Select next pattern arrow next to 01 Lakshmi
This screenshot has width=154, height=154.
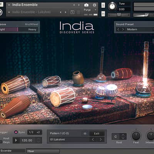coord(100,139)
